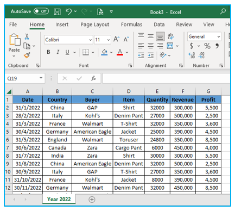This screenshot has width=235, height=211.
Task: Click the Select All corner triangle
Action: 9,91
